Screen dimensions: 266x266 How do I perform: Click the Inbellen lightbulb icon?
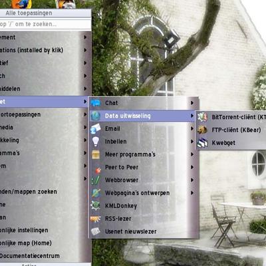(96, 142)
